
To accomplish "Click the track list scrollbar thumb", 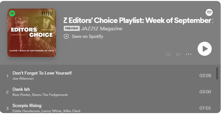I will click(217, 74).
